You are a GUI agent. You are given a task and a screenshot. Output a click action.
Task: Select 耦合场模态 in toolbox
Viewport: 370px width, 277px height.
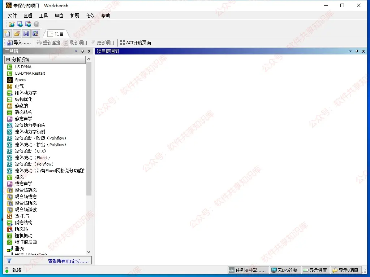pyautogui.click(x=26, y=197)
